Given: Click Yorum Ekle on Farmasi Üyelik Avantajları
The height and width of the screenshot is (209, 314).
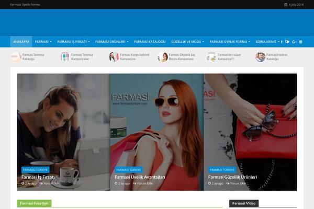Looking at the screenshot, I should (144, 183).
